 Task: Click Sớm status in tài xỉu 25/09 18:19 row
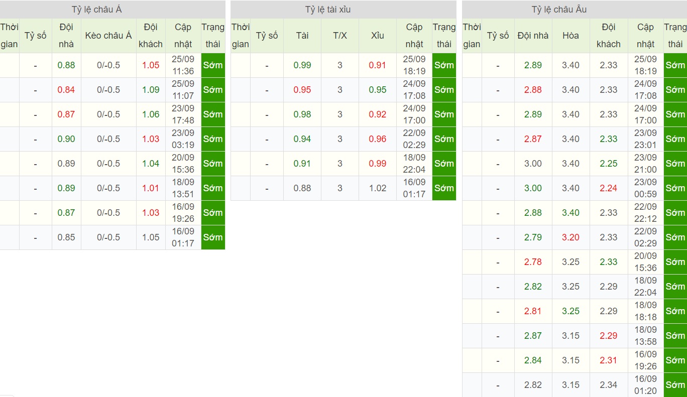pyautogui.click(x=444, y=65)
